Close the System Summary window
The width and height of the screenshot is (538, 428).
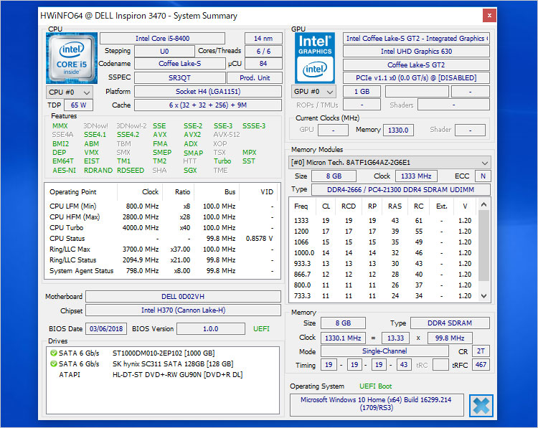[489, 16]
